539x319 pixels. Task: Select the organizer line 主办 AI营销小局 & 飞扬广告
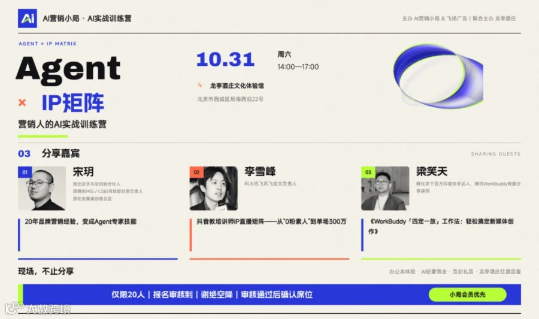click(435, 19)
